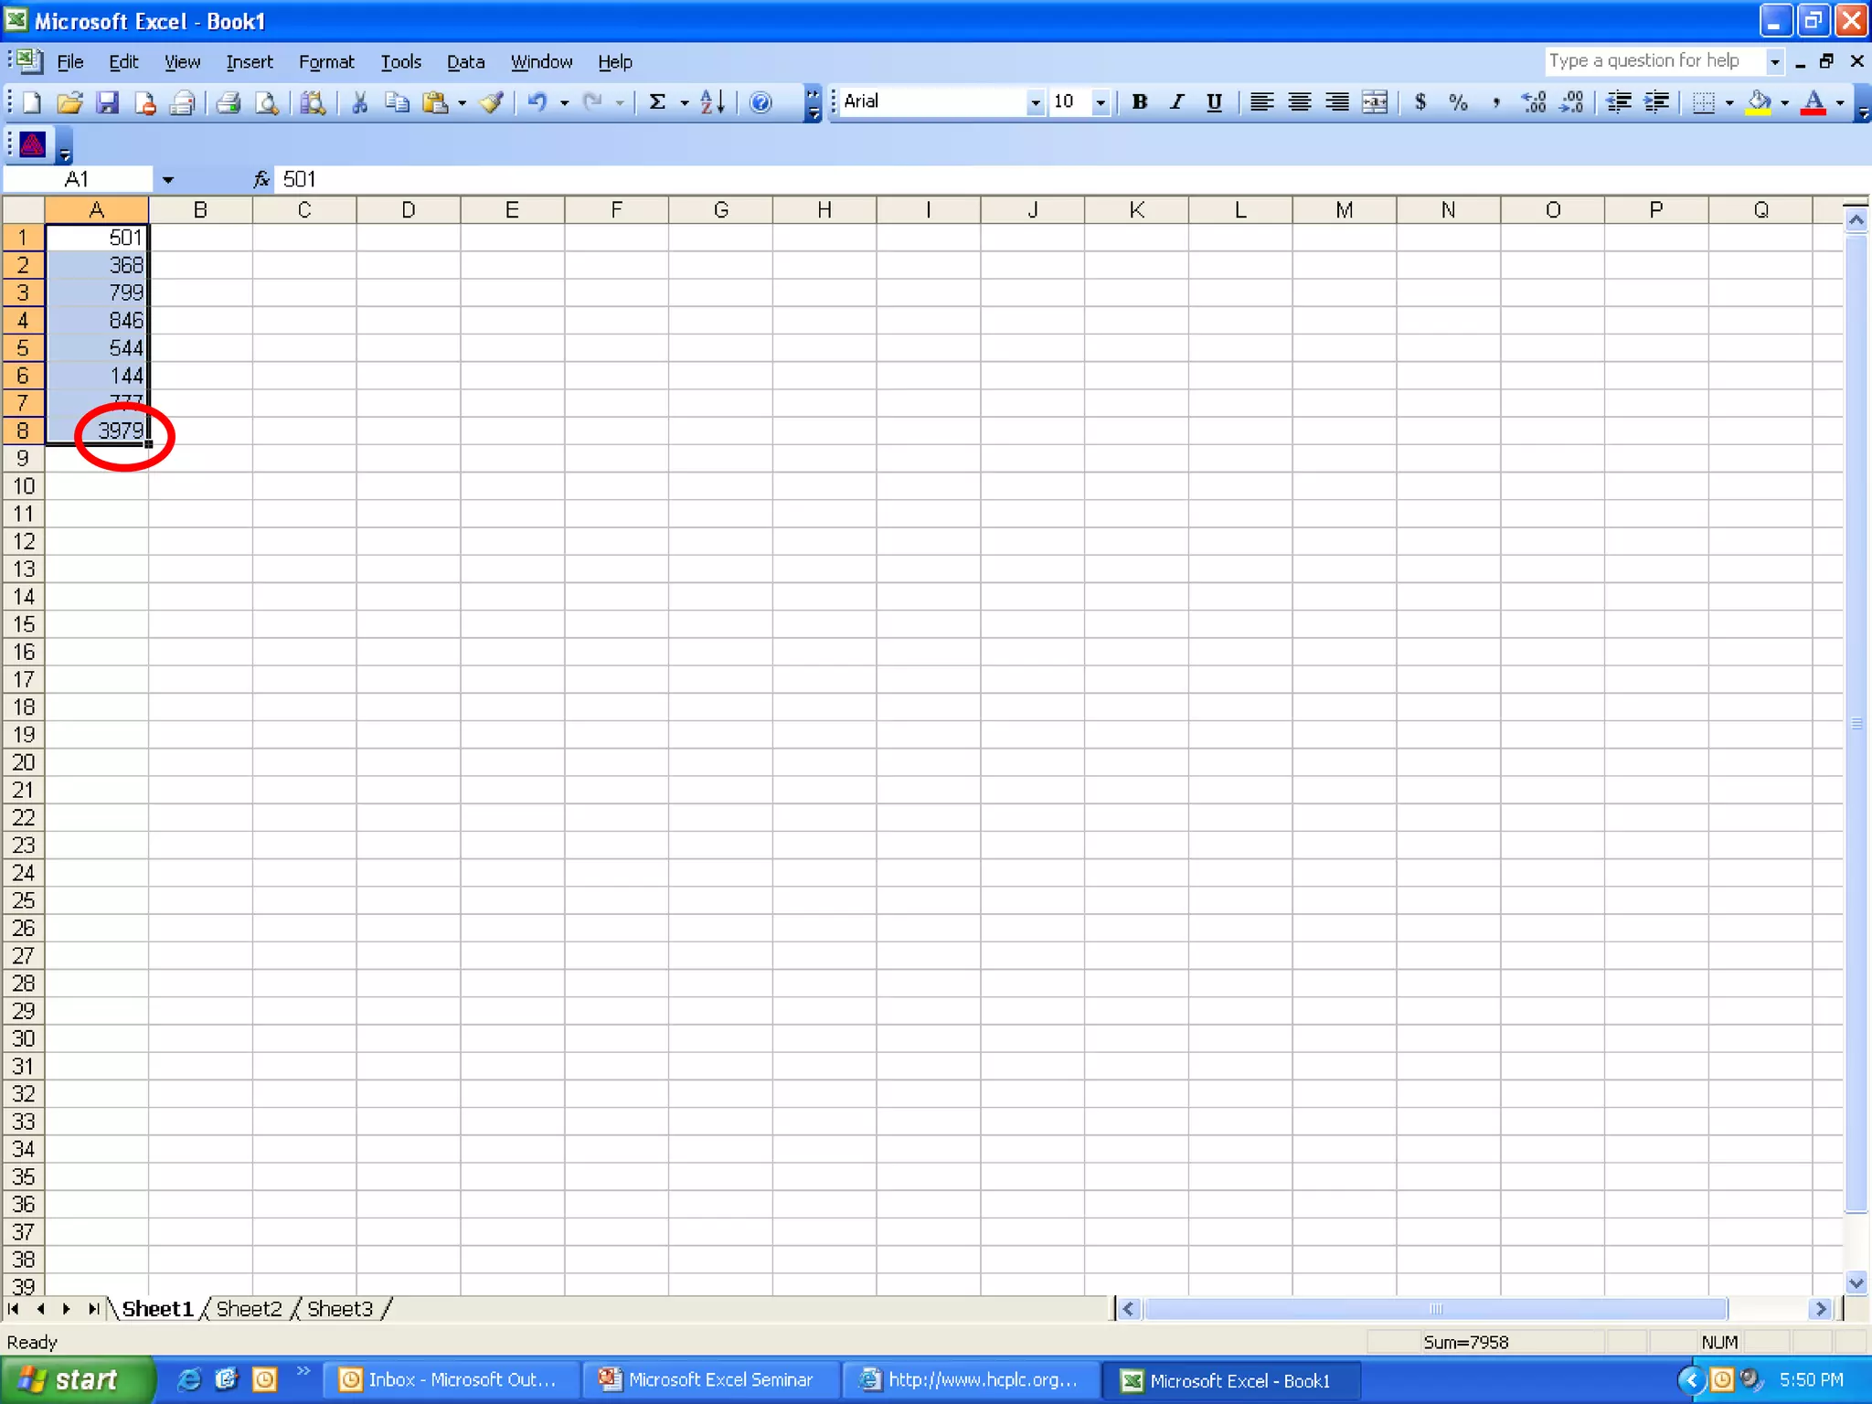Click the Sort Ascending icon
The width and height of the screenshot is (1872, 1404).
pyautogui.click(x=713, y=102)
